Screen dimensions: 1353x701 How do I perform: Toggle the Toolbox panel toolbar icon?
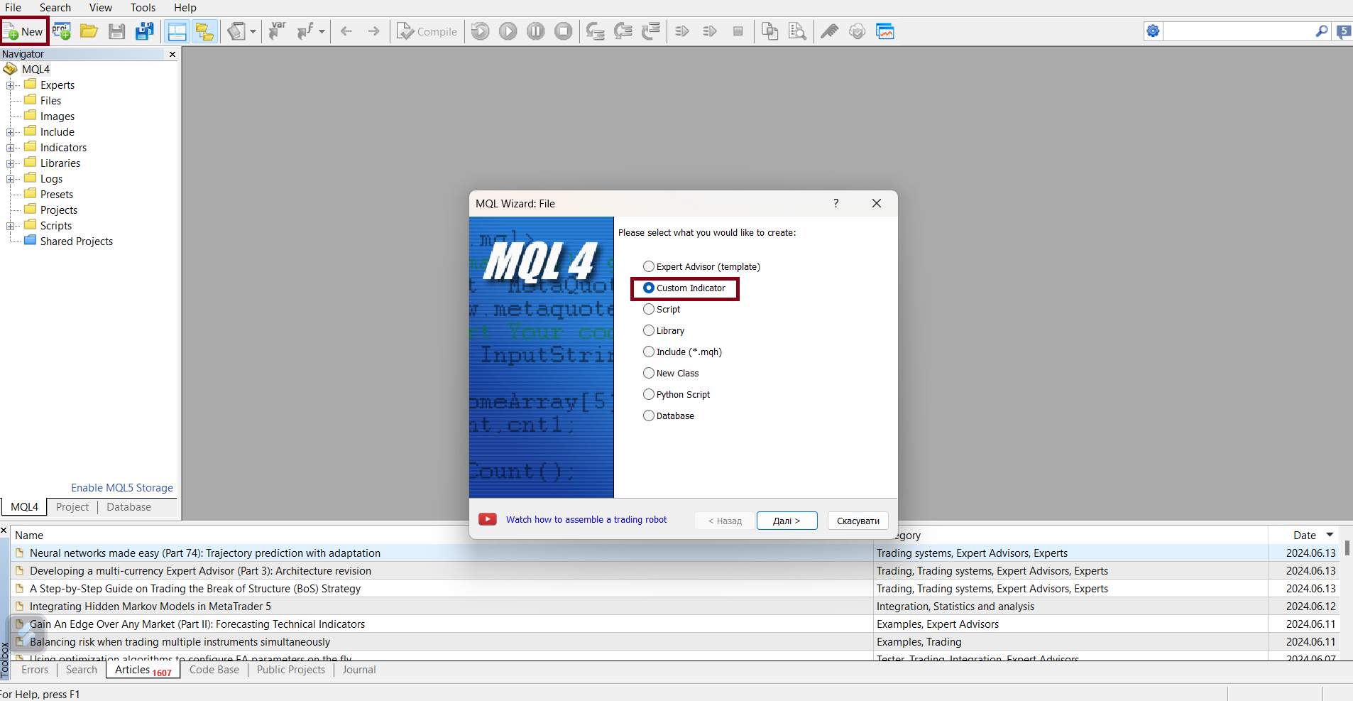coord(177,31)
